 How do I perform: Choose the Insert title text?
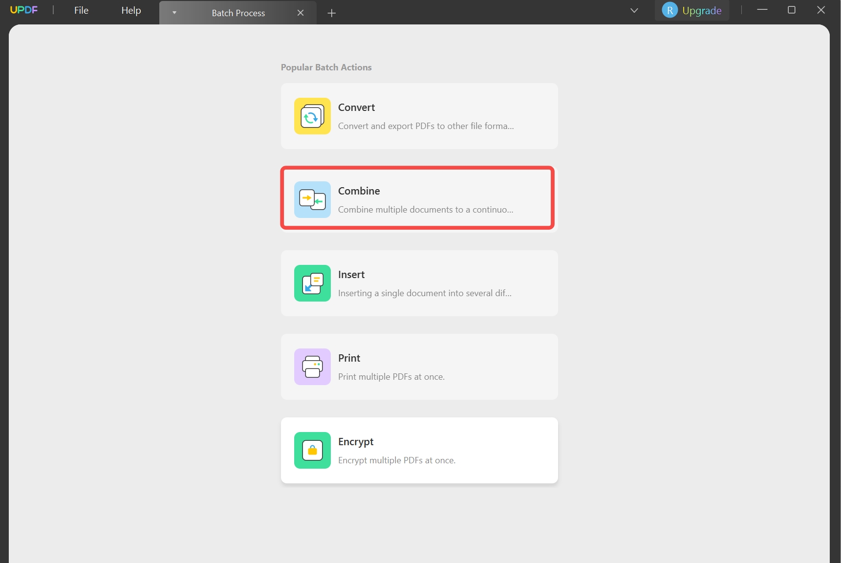coord(351,275)
